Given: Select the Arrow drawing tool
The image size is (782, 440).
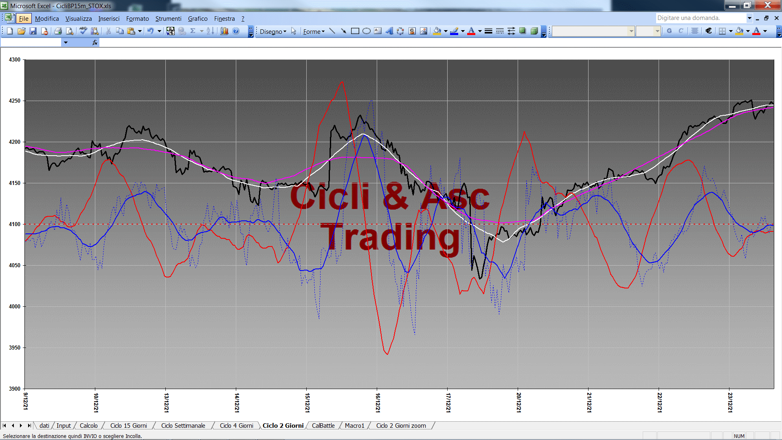Looking at the screenshot, I should click(x=343, y=31).
